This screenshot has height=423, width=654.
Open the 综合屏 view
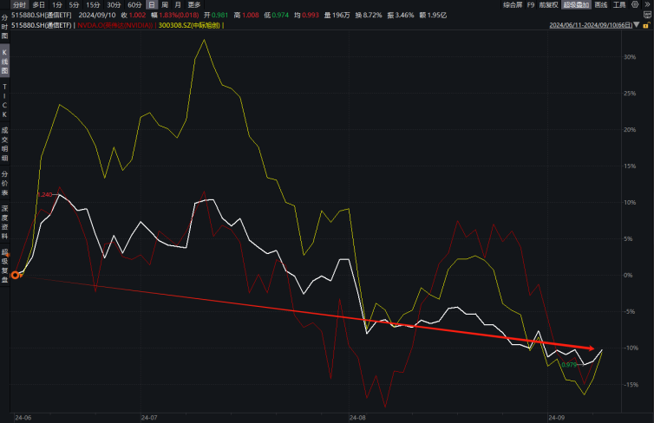point(513,5)
